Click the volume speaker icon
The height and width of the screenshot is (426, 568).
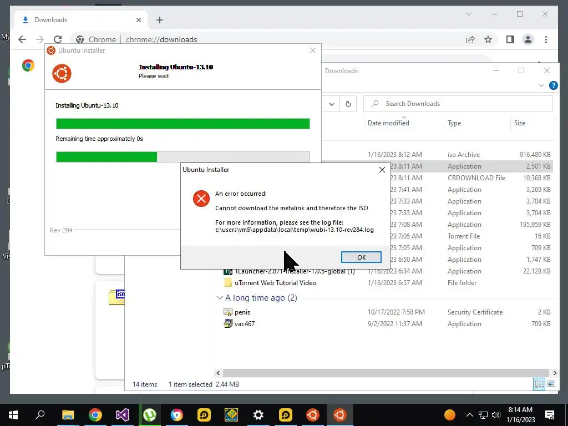pyautogui.click(x=496, y=415)
